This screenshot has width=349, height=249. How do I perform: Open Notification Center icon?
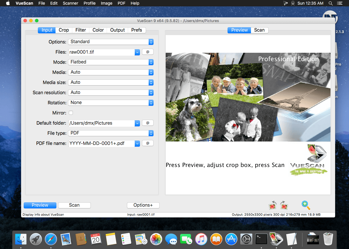point(340,3)
